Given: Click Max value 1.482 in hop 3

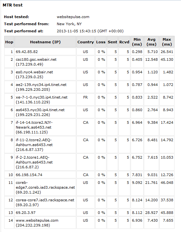Looking at the screenshot, I should point(168,72).
